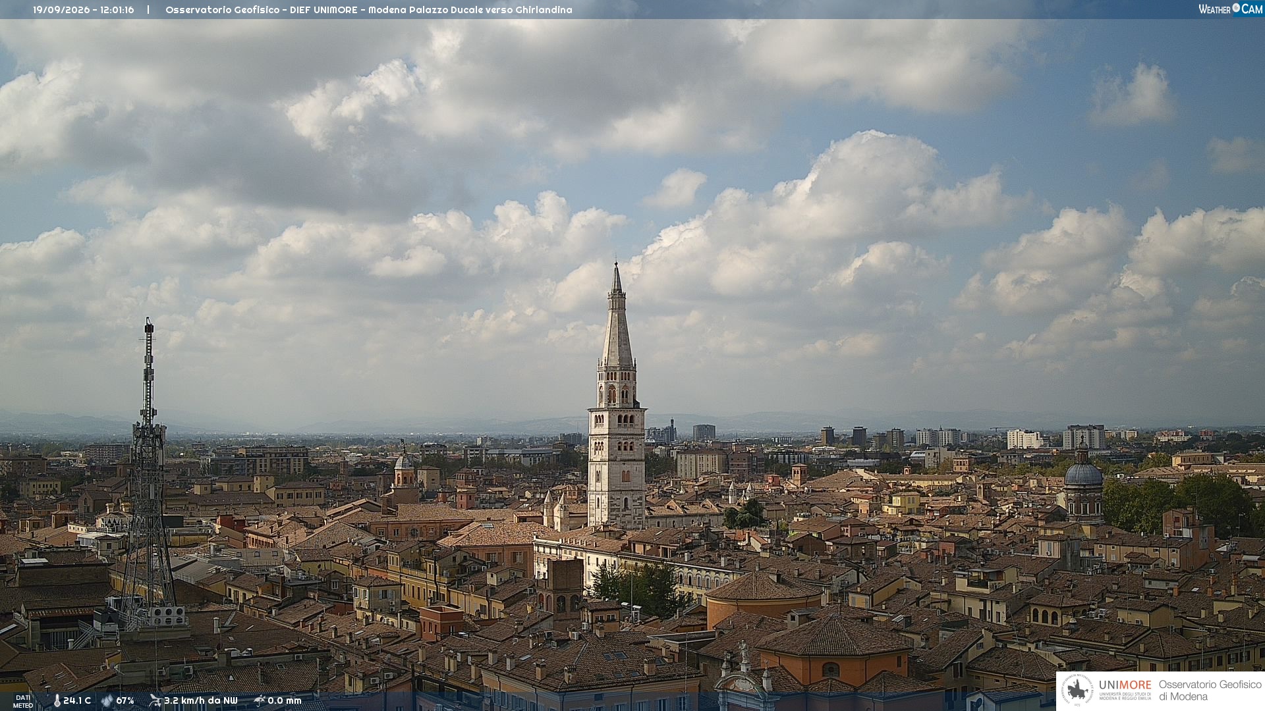
Task: Select the 67% humidity reading
Action: [125, 701]
